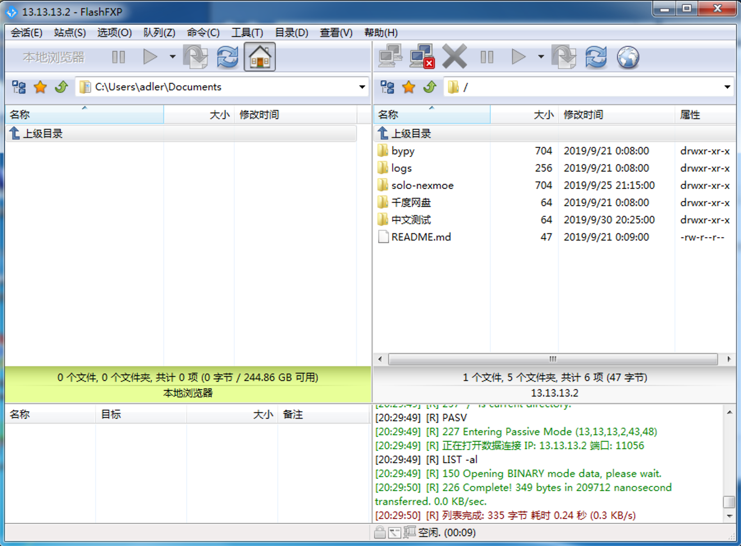Click left pane folder tree icon
The height and width of the screenshot is (546, 741).
[x=19, y=87]
